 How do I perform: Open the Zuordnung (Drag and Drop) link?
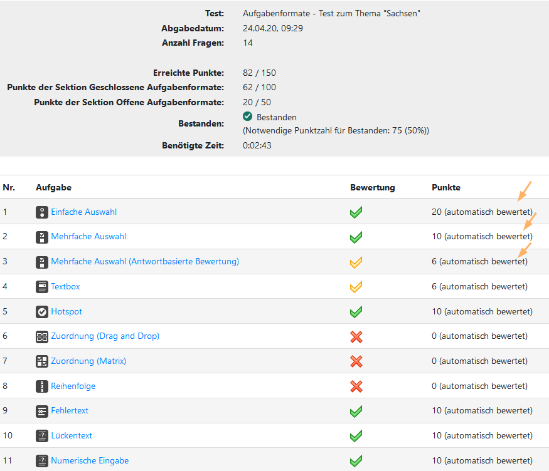pyautogui.click(x=105, y=336)
